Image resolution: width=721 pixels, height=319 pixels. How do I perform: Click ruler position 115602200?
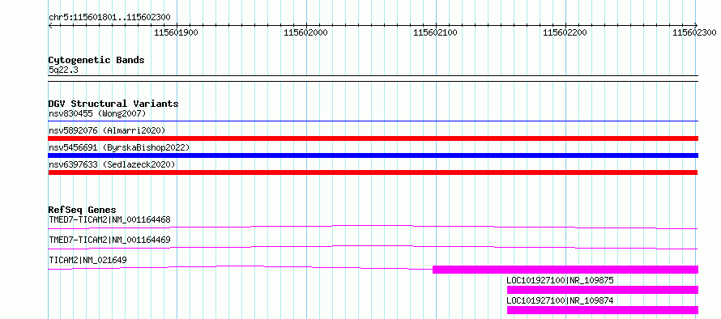565,32
